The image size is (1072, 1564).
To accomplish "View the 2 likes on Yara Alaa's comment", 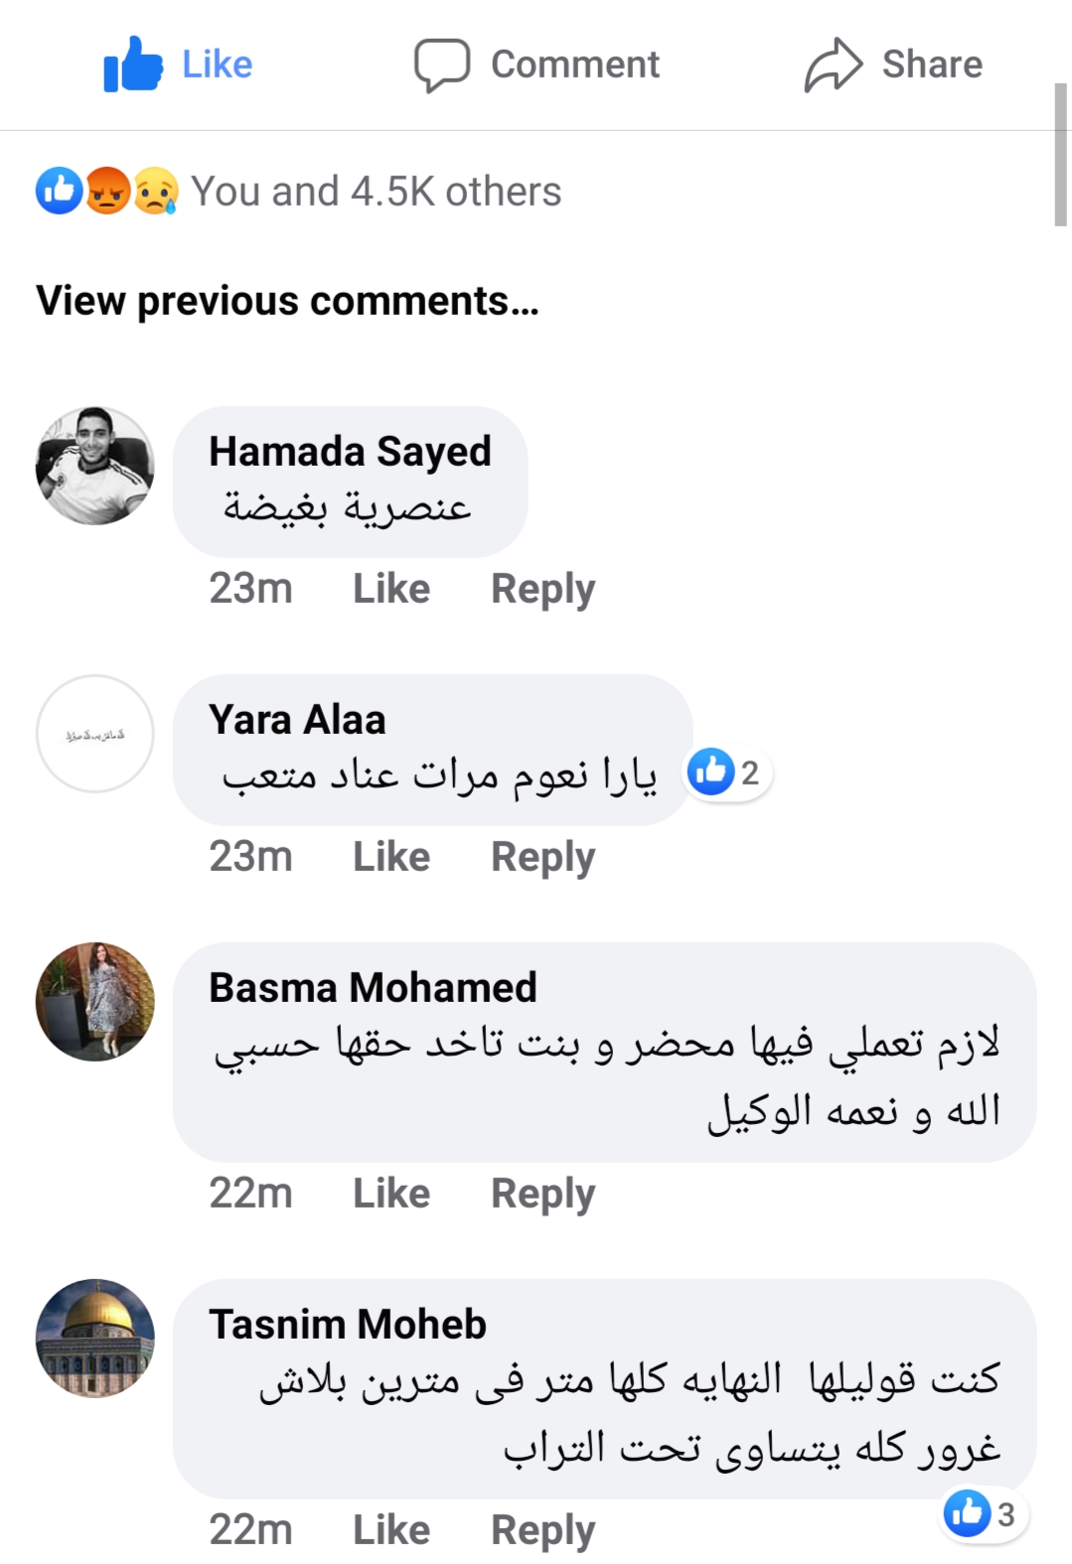I will [727, 773].
